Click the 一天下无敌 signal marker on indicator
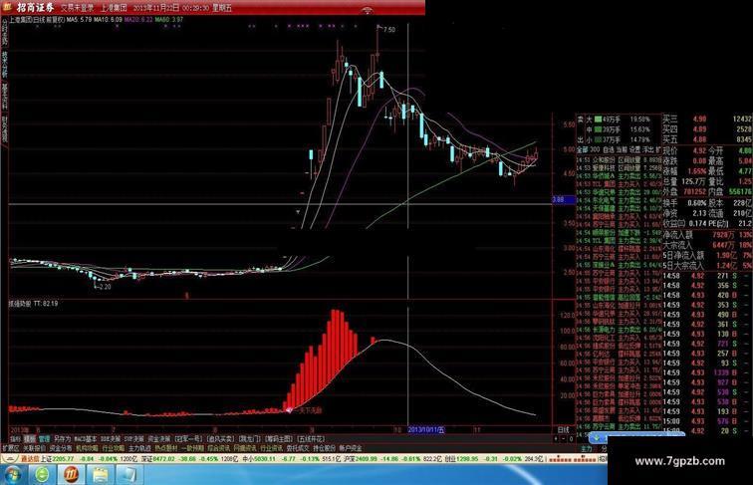This screenshot has height=485, width=753. coord(307,410)
